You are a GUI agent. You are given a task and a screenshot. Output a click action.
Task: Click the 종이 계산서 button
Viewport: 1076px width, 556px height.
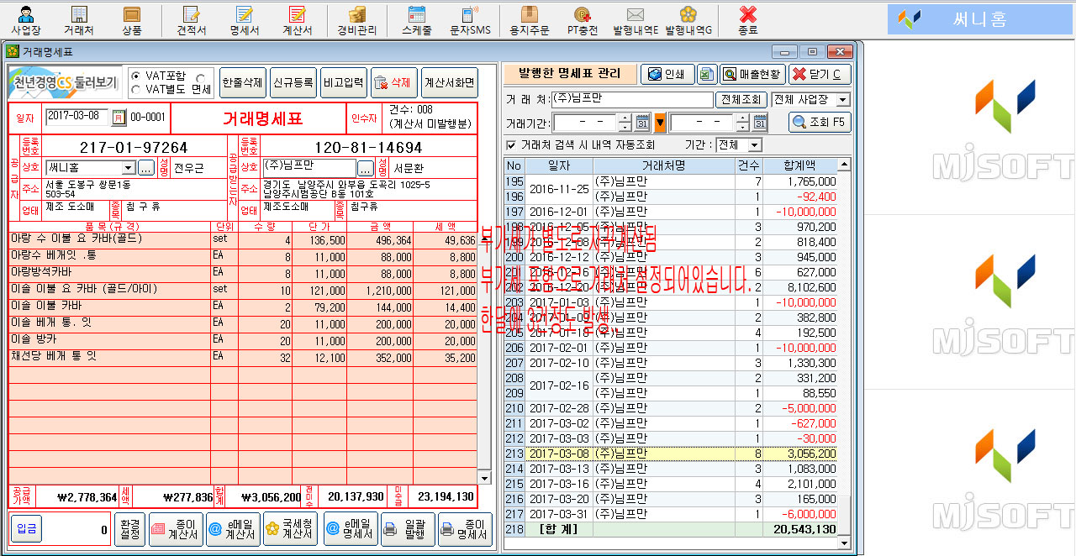click(174, 529)
